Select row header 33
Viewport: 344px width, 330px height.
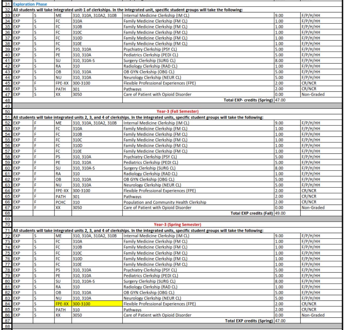(6, 15)
